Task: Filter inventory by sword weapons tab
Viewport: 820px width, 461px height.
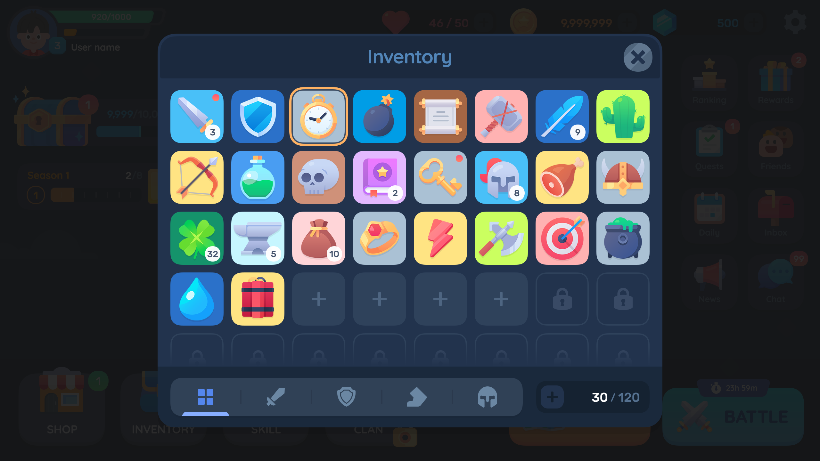Action: (x=276, y=397)
